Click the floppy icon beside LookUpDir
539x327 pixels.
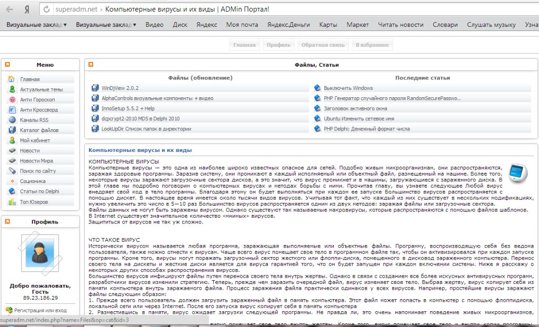coord(95,129)
